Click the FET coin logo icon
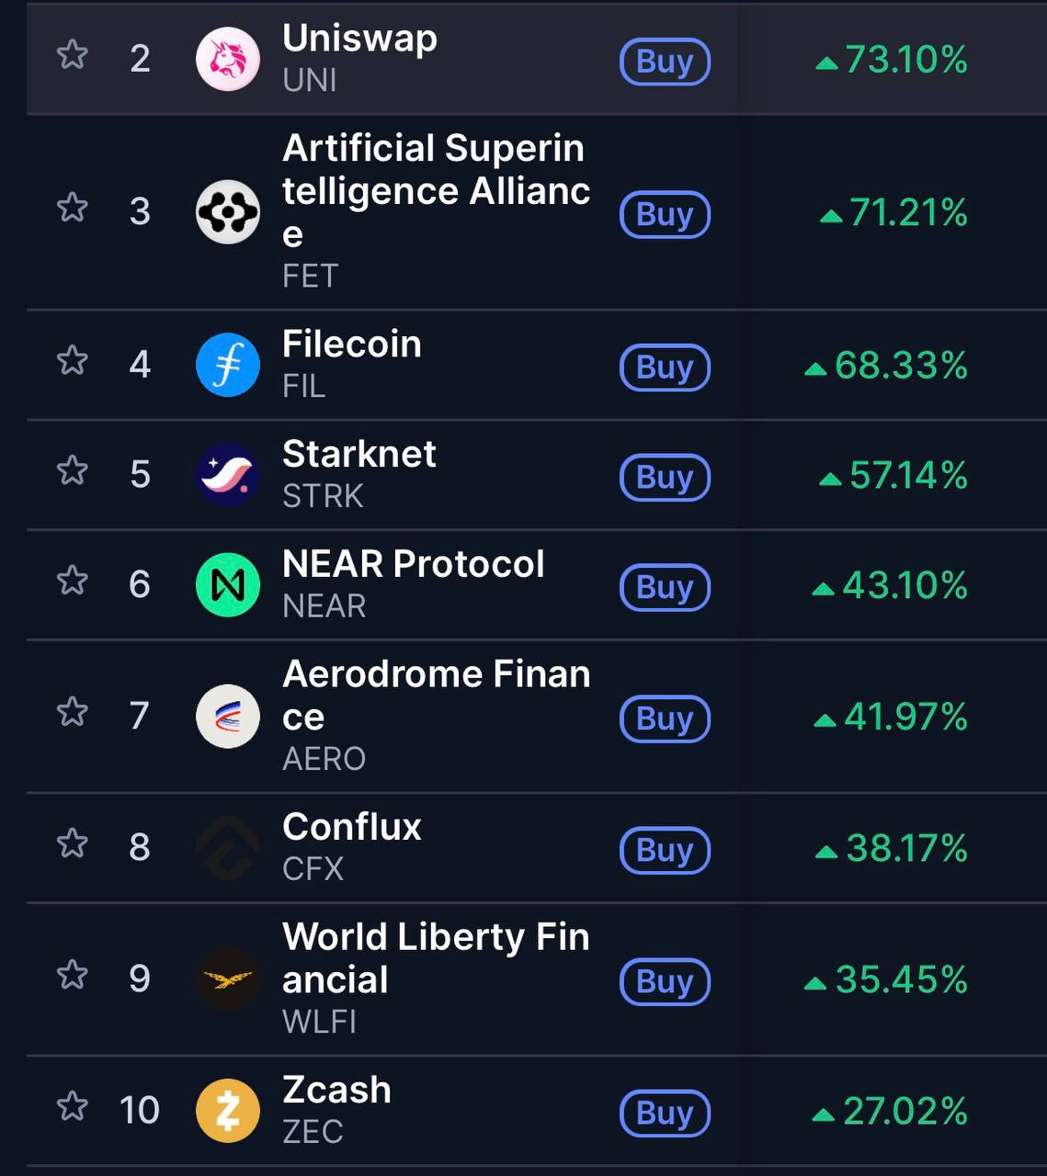1047x1176 pixels. (228, 212)
